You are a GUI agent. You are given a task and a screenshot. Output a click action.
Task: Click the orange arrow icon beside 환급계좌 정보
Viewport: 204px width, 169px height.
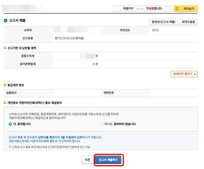tap(5, 85)
